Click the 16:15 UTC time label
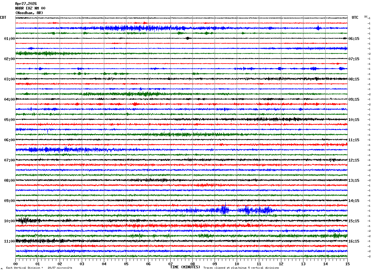 (x=354, y=241)
